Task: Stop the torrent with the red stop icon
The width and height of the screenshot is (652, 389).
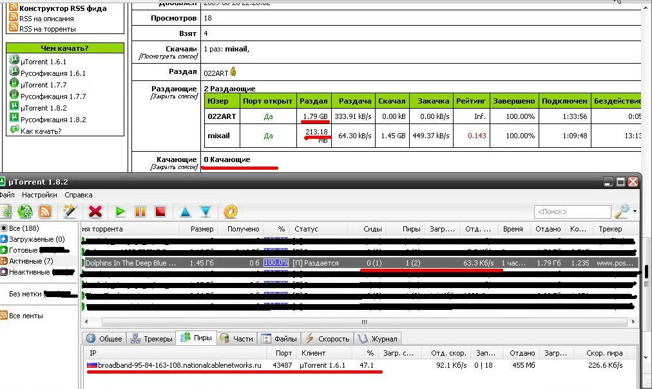Action: (160, 212)
